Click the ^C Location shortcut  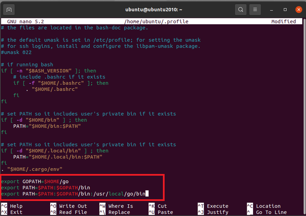[264, 206]
